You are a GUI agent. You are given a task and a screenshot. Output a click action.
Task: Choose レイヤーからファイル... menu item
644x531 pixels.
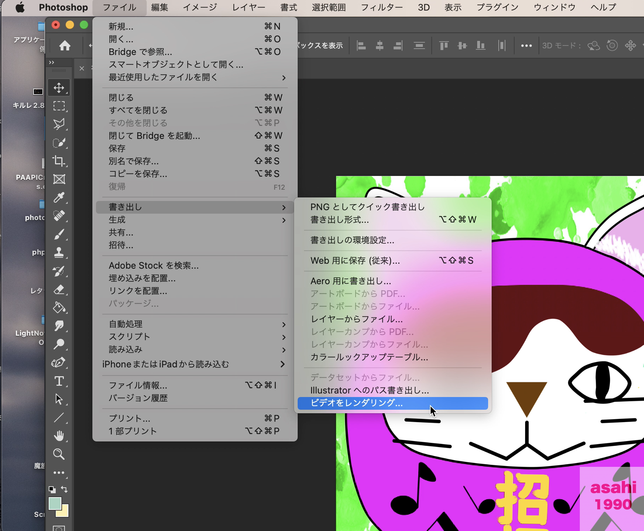tap(393, 319)
